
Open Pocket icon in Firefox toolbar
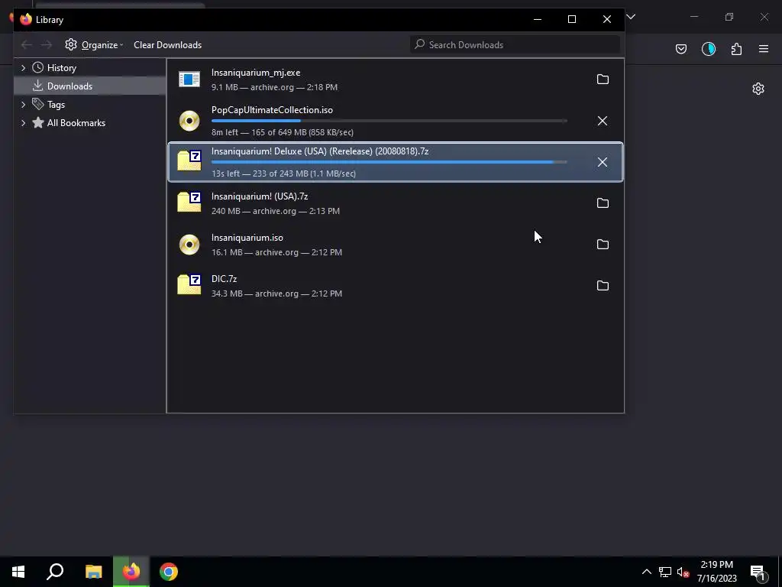(680, 49)
